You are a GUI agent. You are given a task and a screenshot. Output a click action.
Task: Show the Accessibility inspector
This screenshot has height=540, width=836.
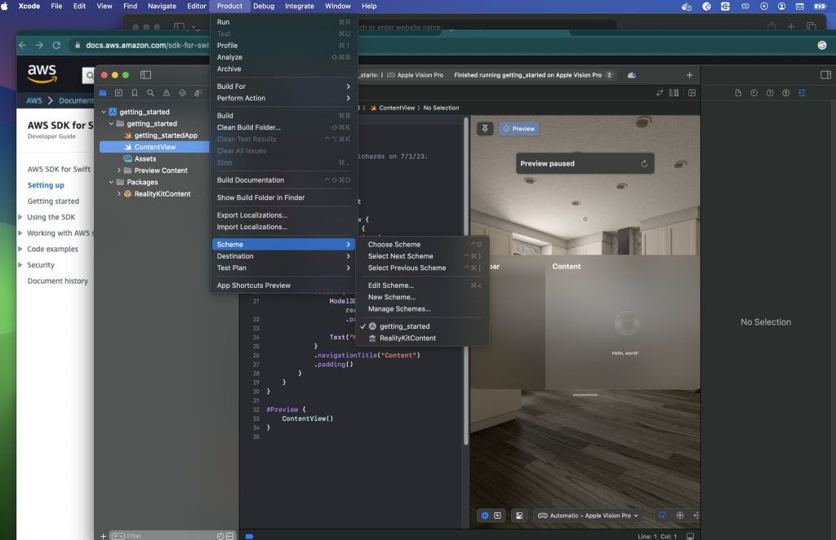786,92
